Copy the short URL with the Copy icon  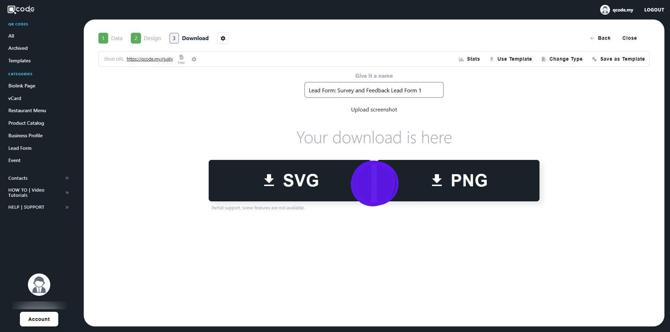tap(181, 59)
